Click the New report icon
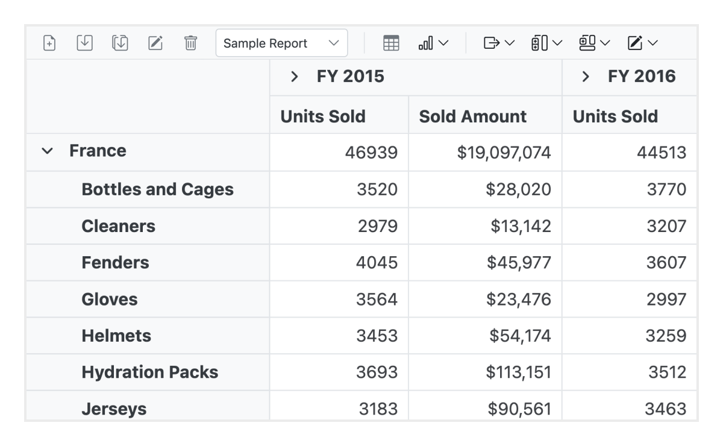This screenshot has width=723, height=446. (x=49, y=43)
